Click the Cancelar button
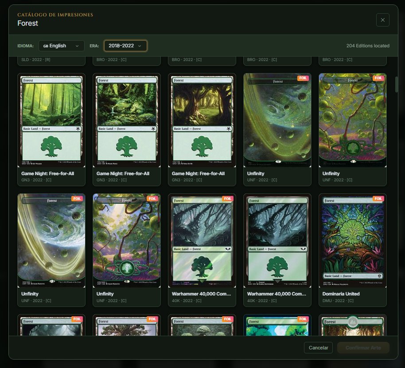The image size is (405, 368). pyautogui.click(x=318, y=348)
